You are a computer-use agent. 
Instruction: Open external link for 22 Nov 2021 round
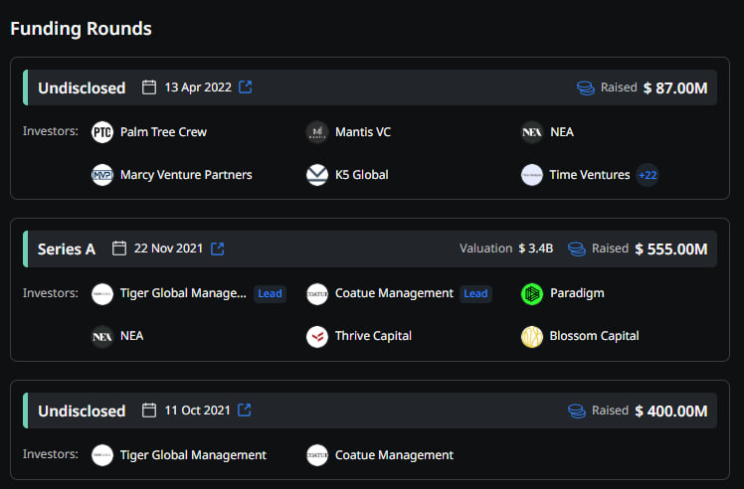coord(218,248)
